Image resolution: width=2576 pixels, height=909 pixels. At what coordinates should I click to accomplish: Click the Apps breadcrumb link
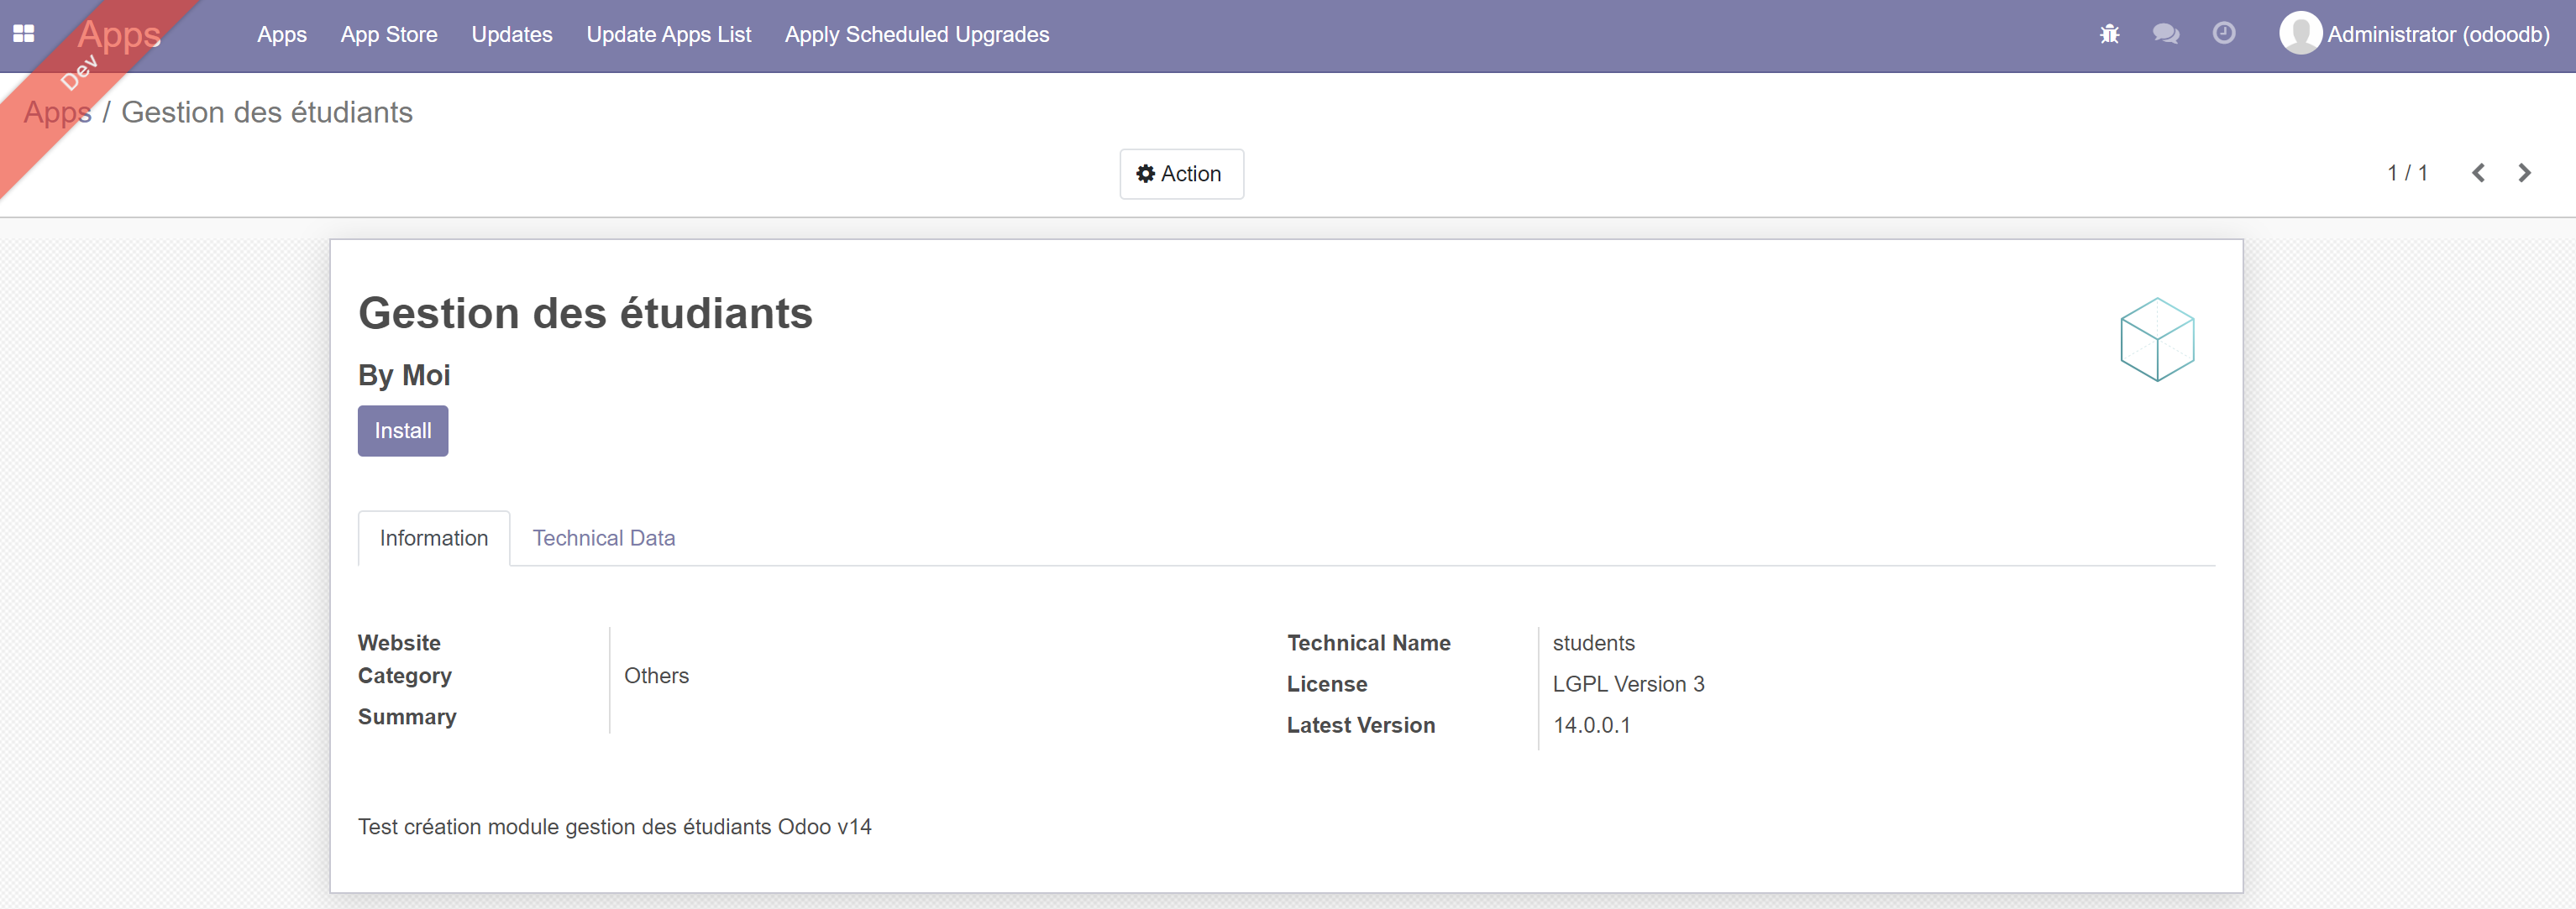click(x=57, y=112)
